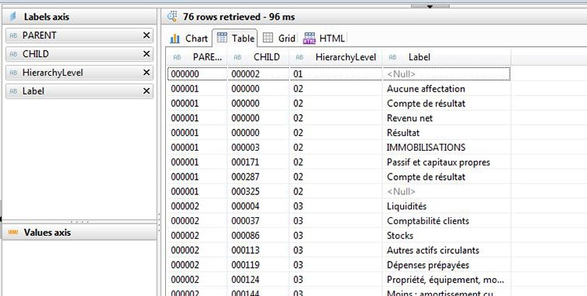587x296 pixels.
Task: Remove HierarchyLevel from Labels axis
Action: click(146, 73)
